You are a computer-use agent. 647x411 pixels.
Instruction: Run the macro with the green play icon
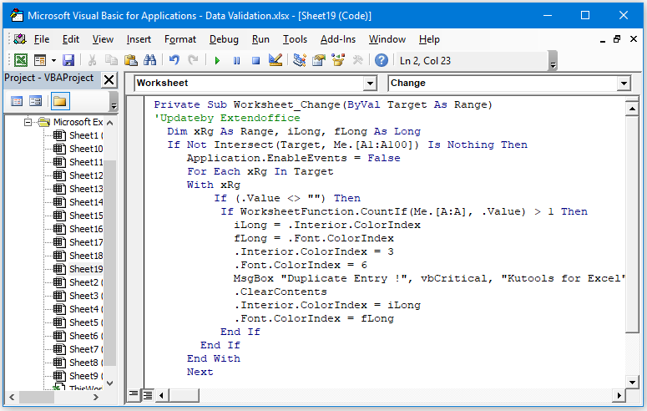coord(217,60)
